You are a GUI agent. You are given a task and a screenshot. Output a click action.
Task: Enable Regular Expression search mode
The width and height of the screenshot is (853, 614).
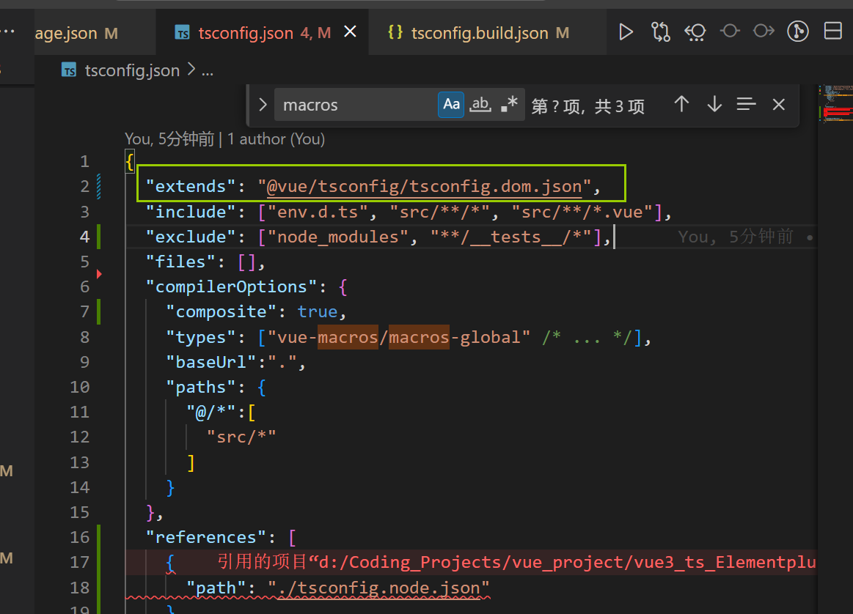510,104
